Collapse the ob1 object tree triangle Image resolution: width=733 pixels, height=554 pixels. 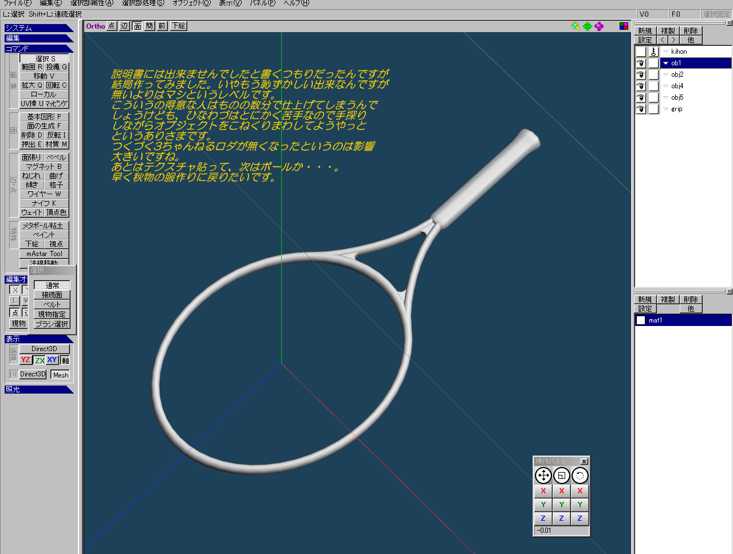click(665, 63)
